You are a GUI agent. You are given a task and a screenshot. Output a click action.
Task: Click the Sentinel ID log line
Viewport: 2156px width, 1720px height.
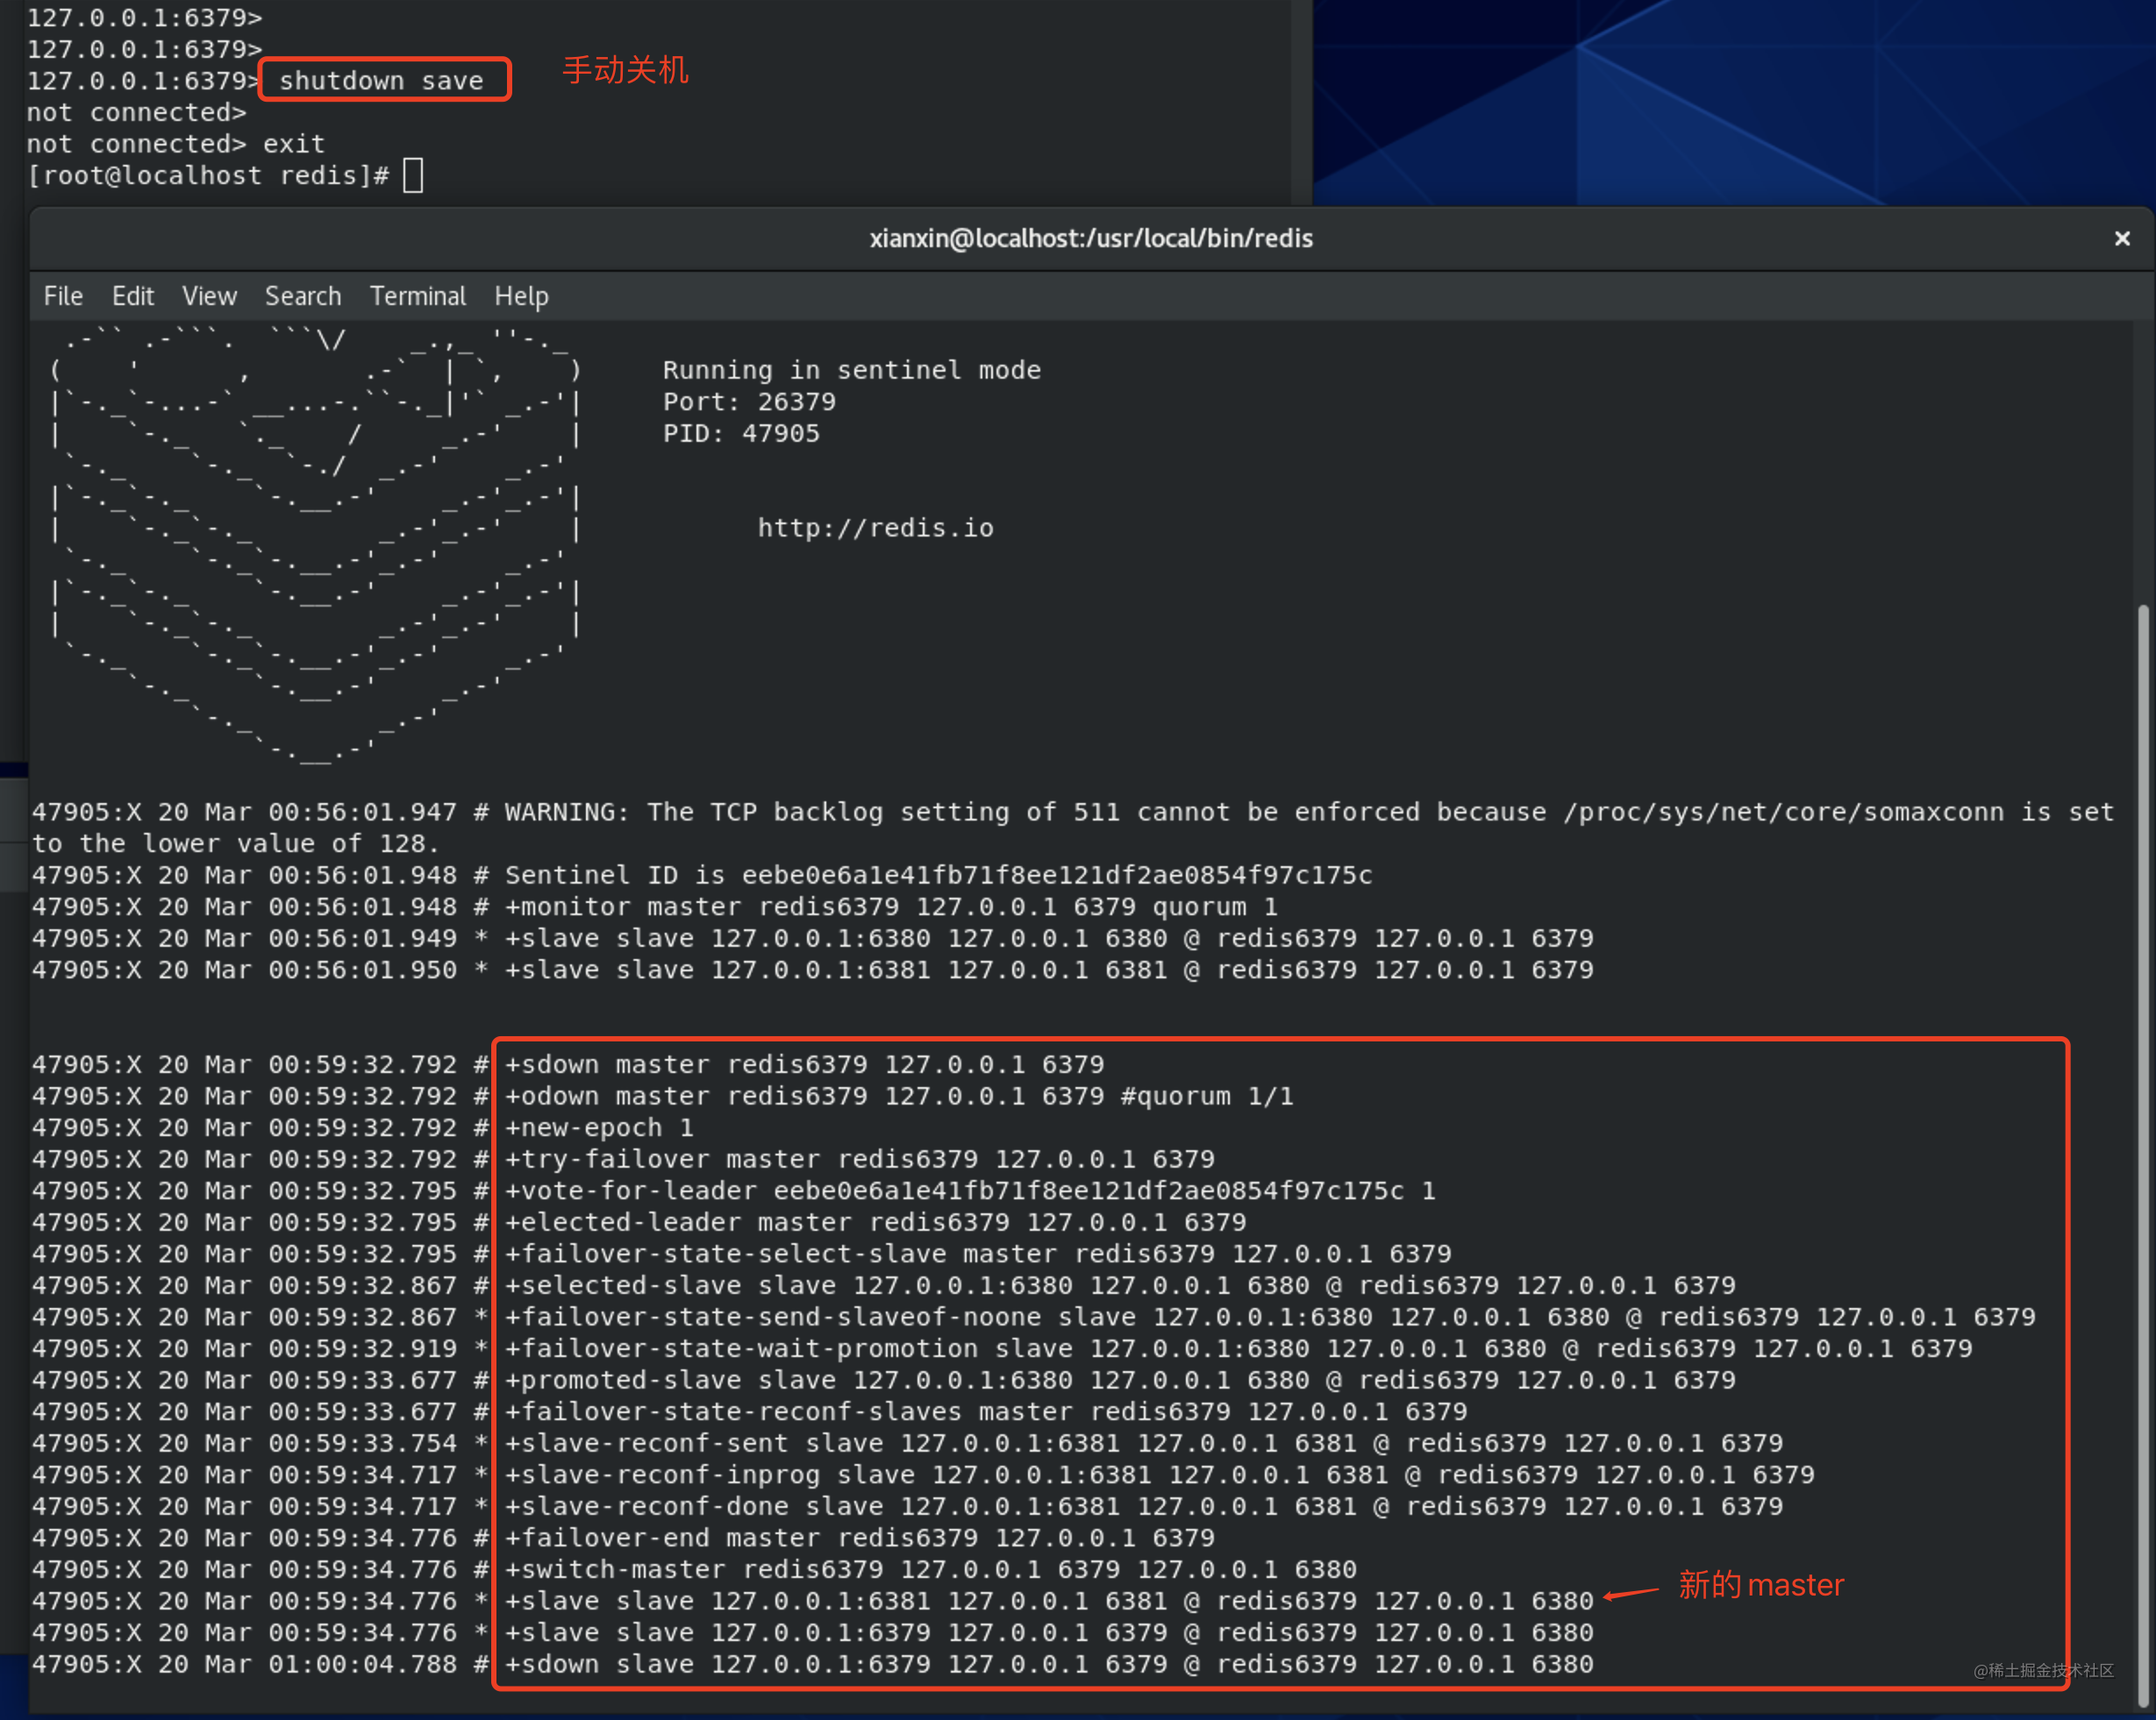coord(937,875)
